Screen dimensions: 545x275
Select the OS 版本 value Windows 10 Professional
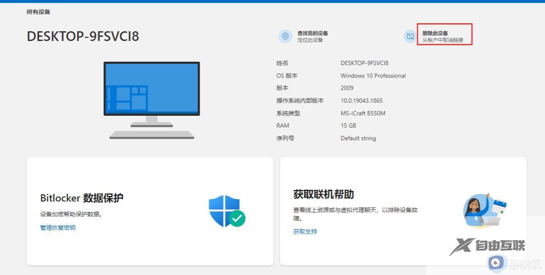[373, 76]
